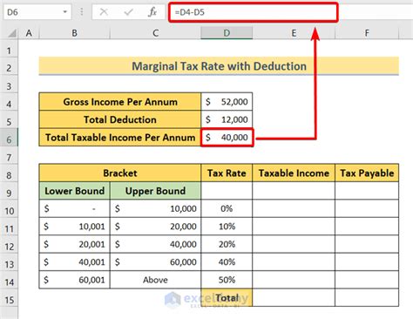The height and width of the screenshot is (319, 413).
Task: Select the 50% tax rate cell
Action: point(227,280)
